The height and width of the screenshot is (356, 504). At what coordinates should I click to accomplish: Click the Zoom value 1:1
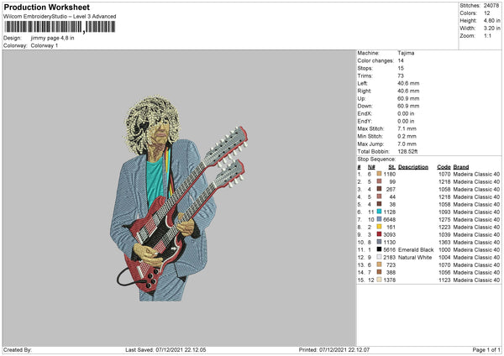[487, 35]
